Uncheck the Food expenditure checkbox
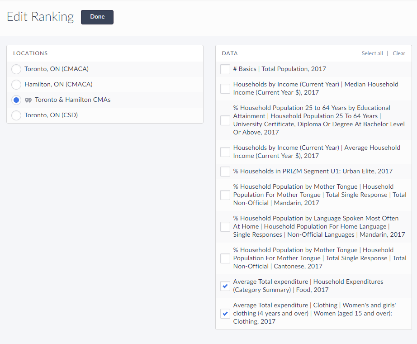 pos(225,286)
